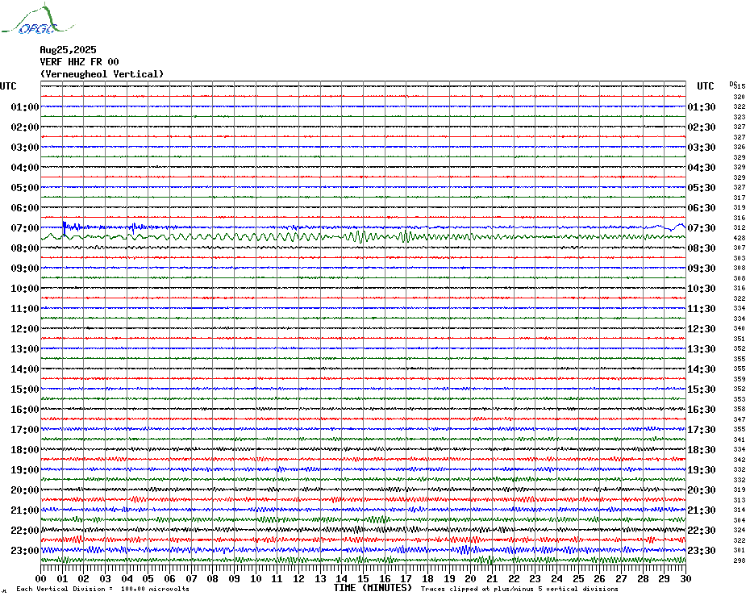Click the TIME (MINUTES) axis title
Image resolution: width=750 pixels, height=600 pixels.
373,588
